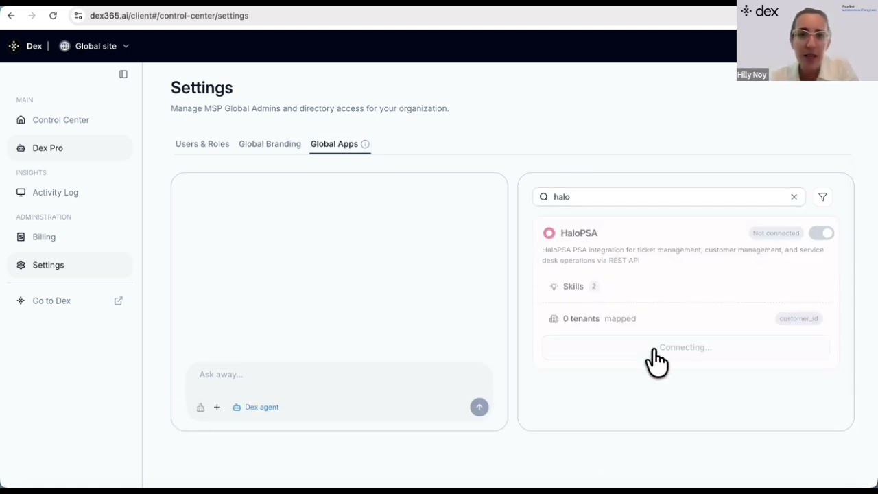The image size is (878, 494).
Task: Go back with the browser back arrow
Action: [11, 15]
